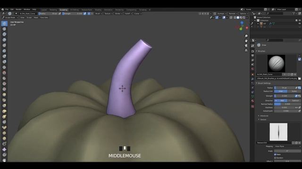Select the Clay brush tool
302x169 pixels.
pyautogui.click(x=4, y=34)
